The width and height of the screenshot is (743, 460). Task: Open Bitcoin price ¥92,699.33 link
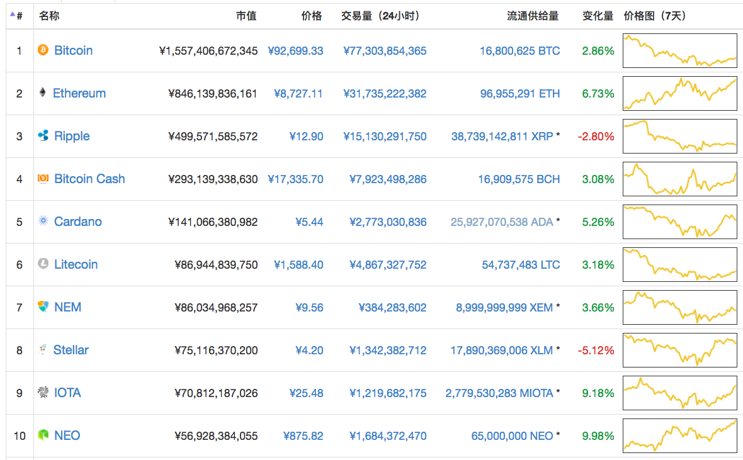[295, 51]
